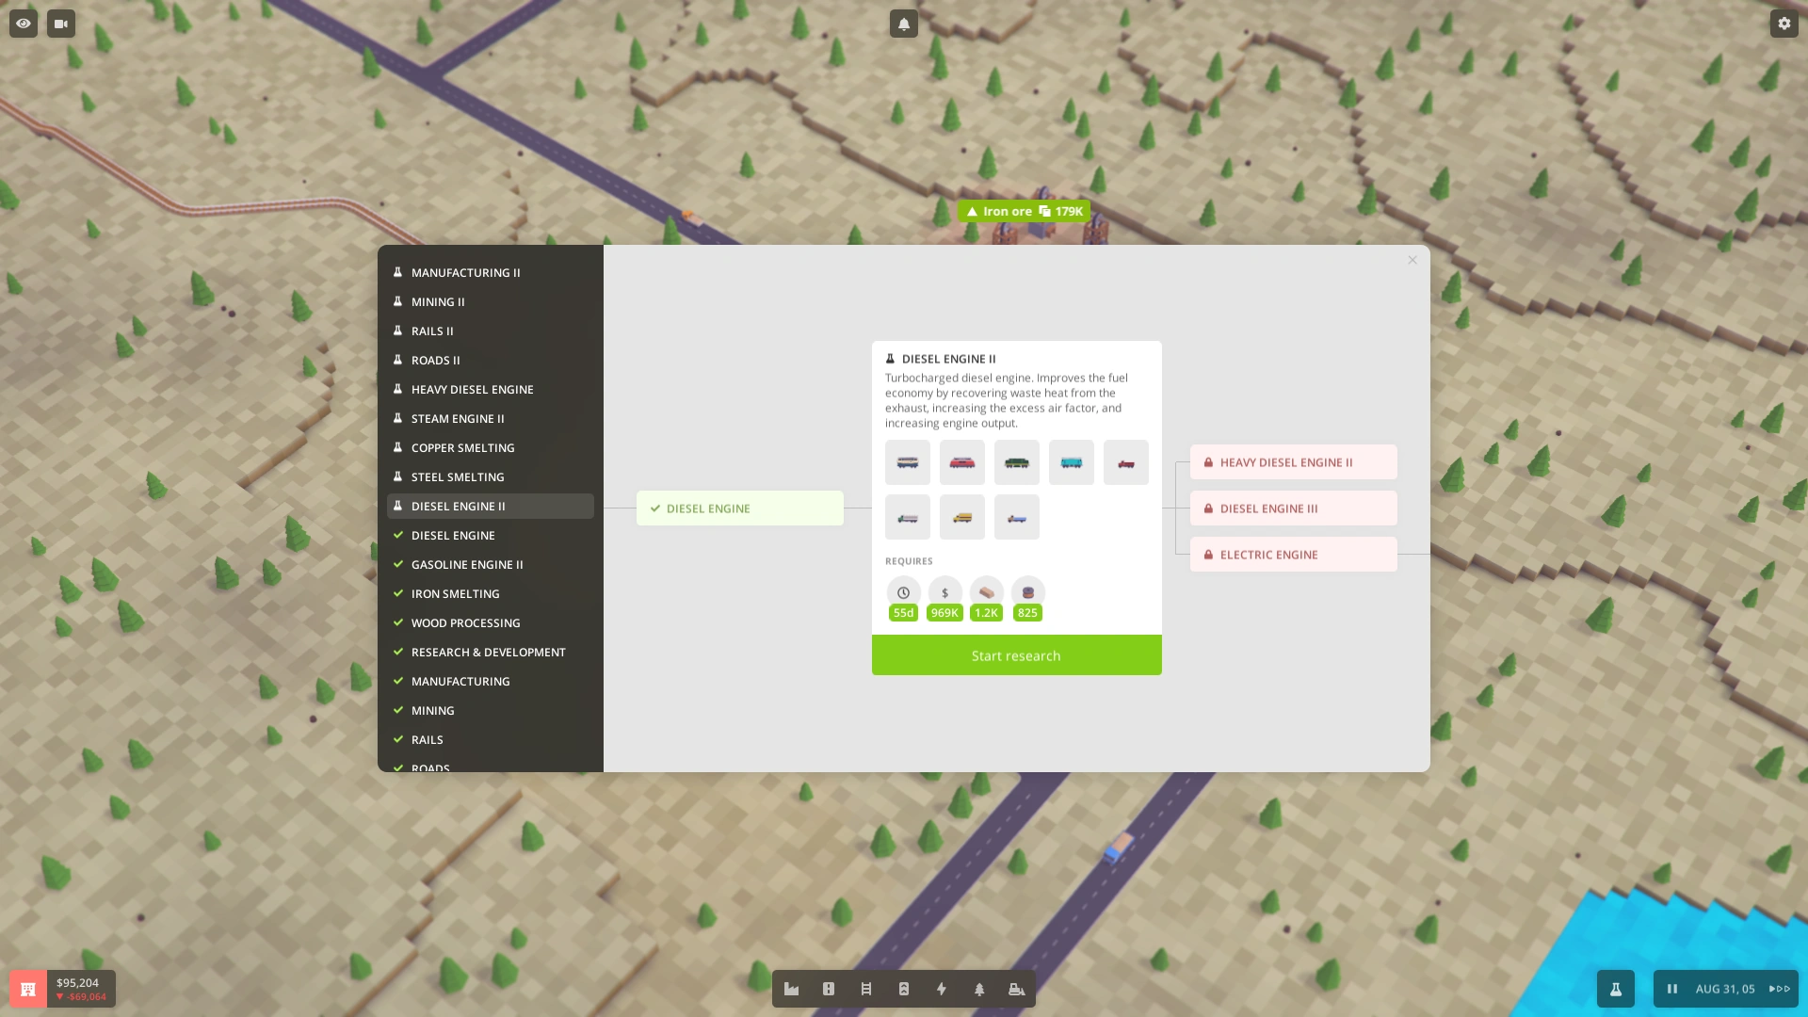Toggle the eye visibility view
Screen dimensions: 1808x1017
pos(24,24)
